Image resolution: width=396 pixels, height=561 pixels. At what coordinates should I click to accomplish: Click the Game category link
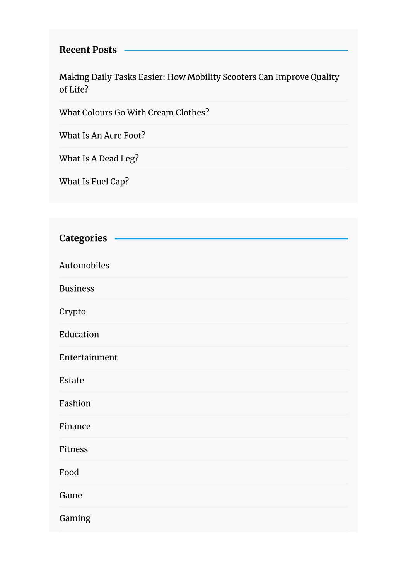click(70, 495)
